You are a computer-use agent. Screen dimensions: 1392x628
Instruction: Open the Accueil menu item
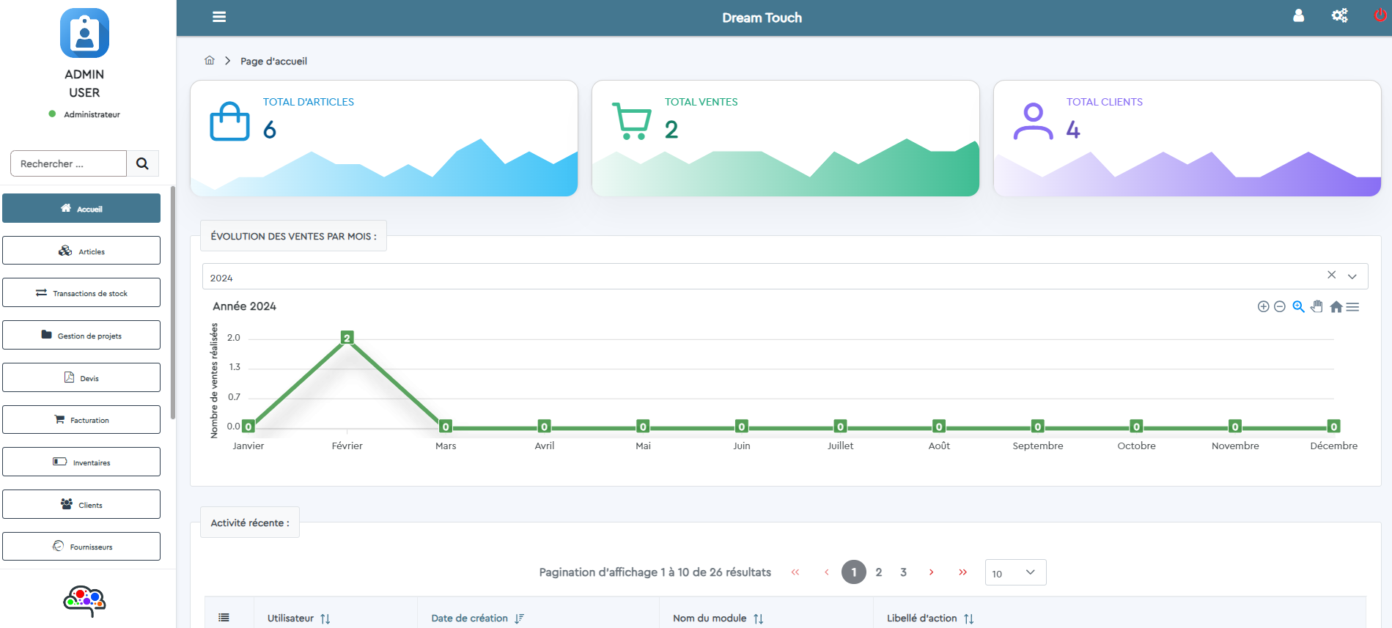[81, 208]
